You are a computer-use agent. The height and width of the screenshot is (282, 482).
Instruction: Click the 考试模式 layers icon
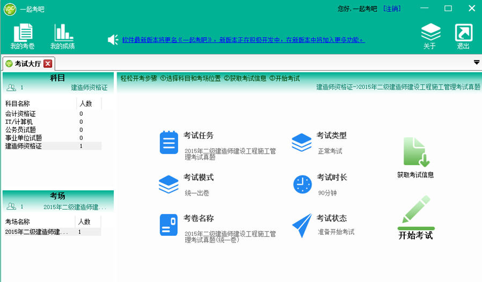tap(169, 184)
